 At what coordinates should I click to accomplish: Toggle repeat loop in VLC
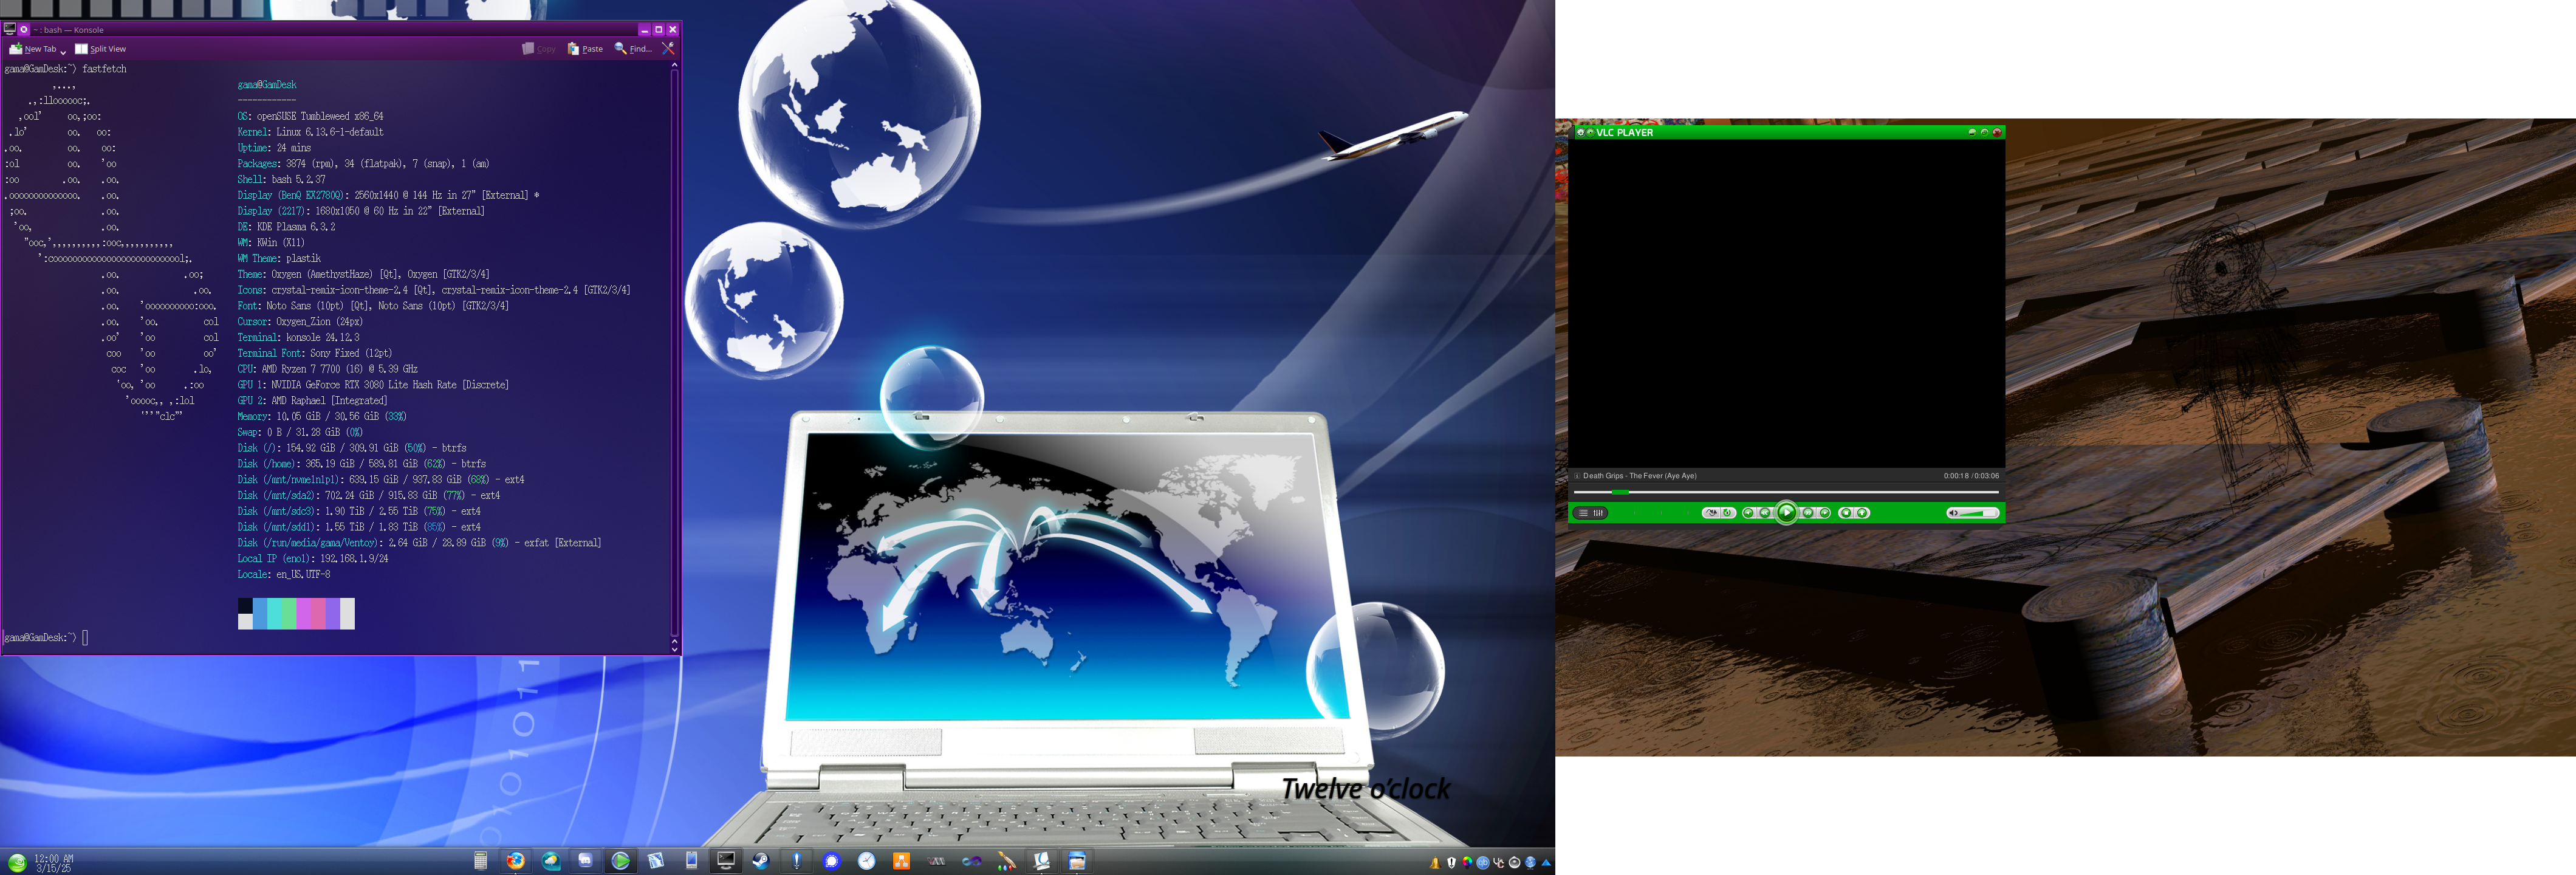click(1728, 513)
